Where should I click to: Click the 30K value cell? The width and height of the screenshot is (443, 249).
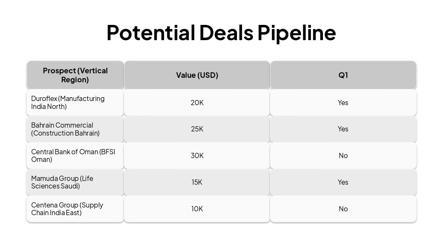tap(197, 156)
